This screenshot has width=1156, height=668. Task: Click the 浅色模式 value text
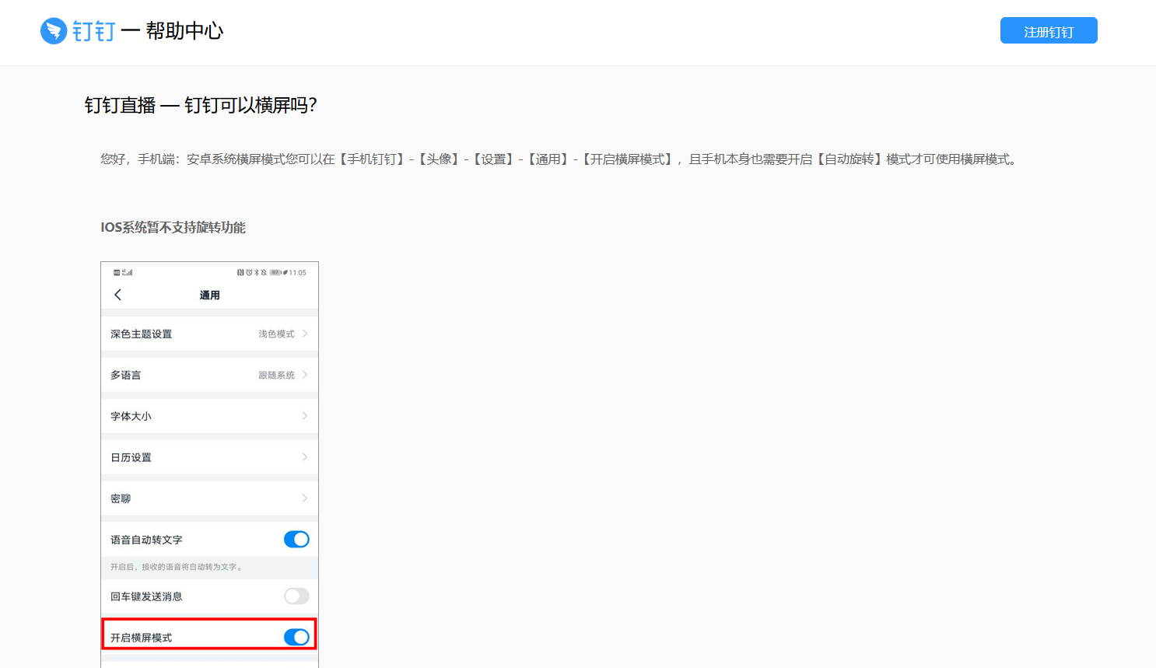(x=276, y=334)
